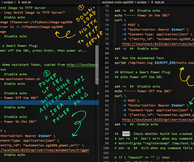Click line number 89 at the curl command

point(107,96)
